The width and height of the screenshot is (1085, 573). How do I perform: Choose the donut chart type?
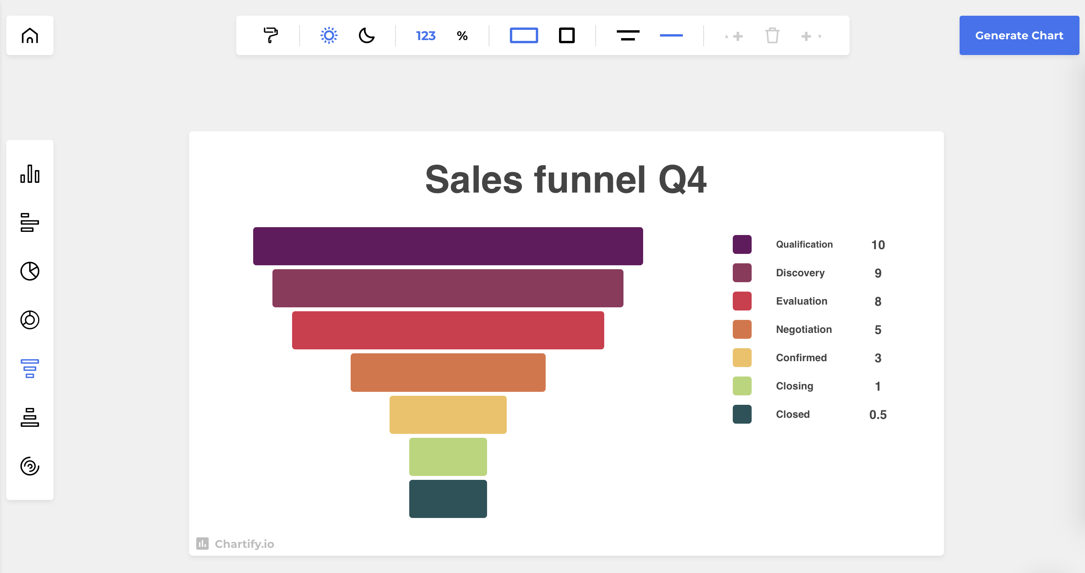[x=29, y=320]
